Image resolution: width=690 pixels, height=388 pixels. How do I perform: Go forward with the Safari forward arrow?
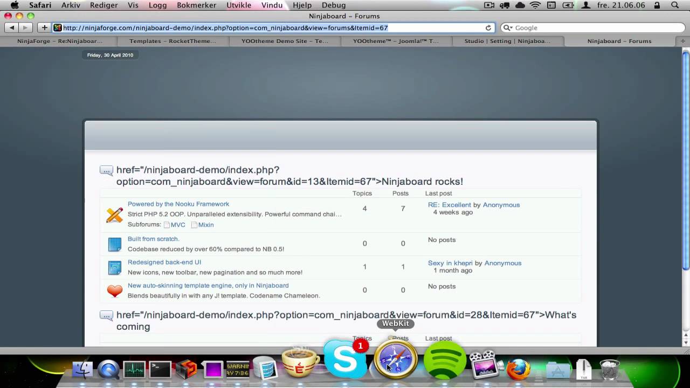pos(25,27)
